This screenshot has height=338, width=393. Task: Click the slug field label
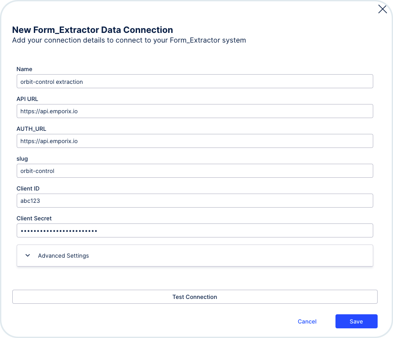(x=22, y=159)
